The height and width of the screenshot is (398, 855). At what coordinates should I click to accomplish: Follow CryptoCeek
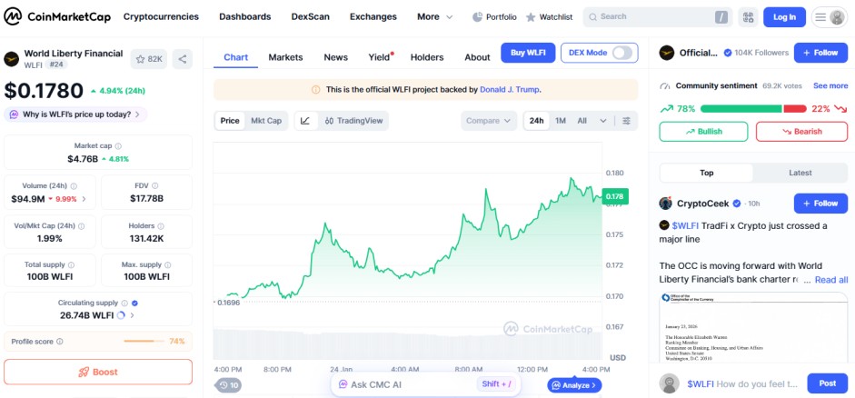820,204
